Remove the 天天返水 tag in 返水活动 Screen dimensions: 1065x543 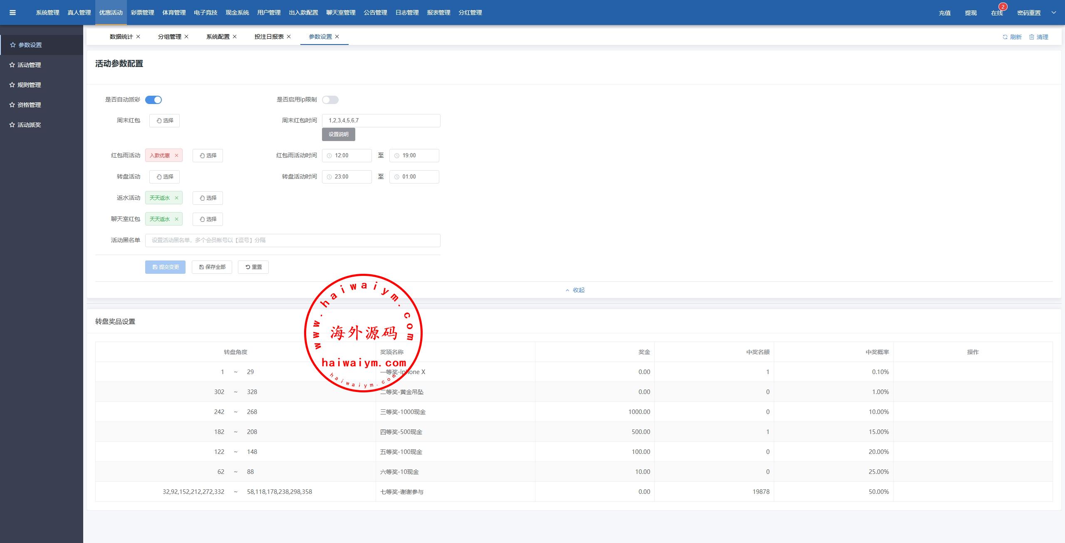click(x=176, y=198)
